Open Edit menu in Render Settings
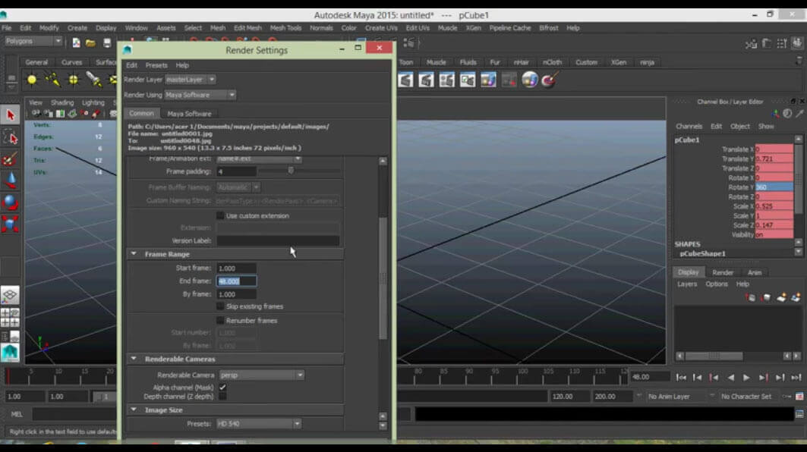Image resolution: width=807 pixels, height=452 pixels. 132,65
